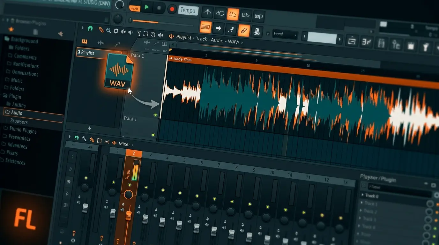The image size is (439, 245).
Task: Open the gear settings icon in playlist toolbar
Action: (x=116, y=31)
